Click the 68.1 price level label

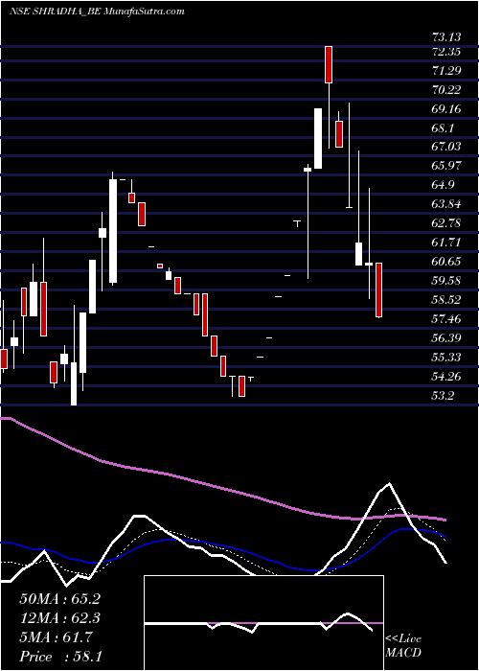tap(445, 127)
